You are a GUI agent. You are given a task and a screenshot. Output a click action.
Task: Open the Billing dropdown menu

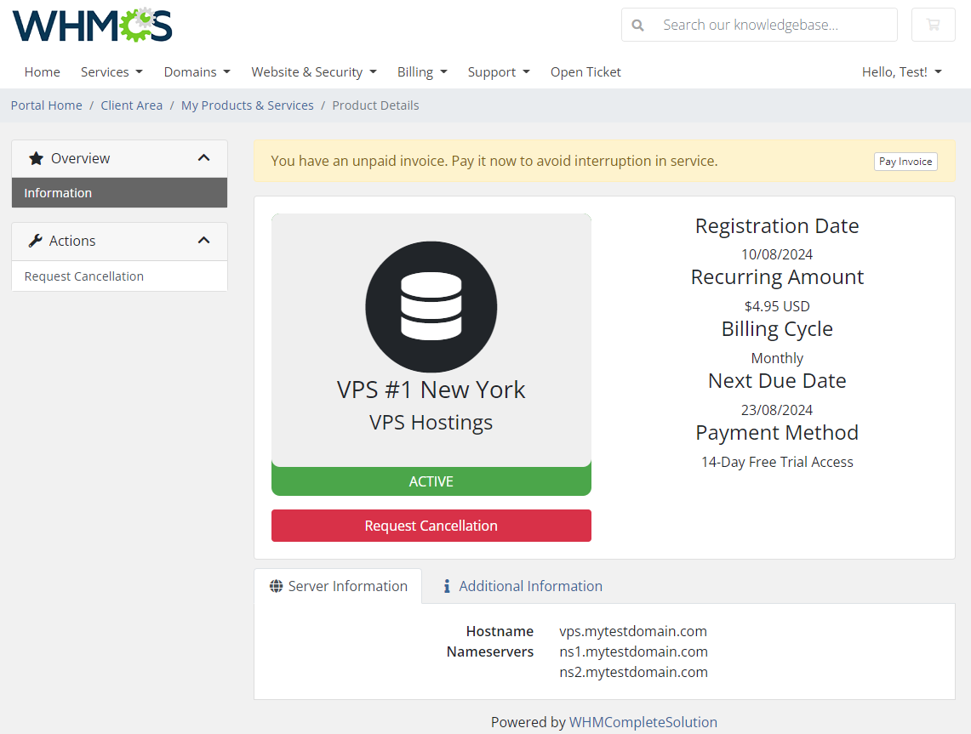coord(422,71)
